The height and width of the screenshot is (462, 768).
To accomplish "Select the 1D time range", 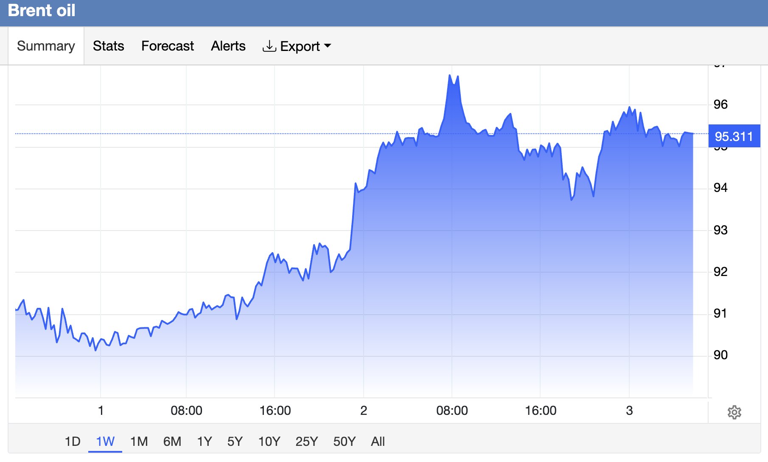I will [73, 442].
